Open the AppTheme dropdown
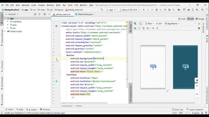 pos(172,23)
